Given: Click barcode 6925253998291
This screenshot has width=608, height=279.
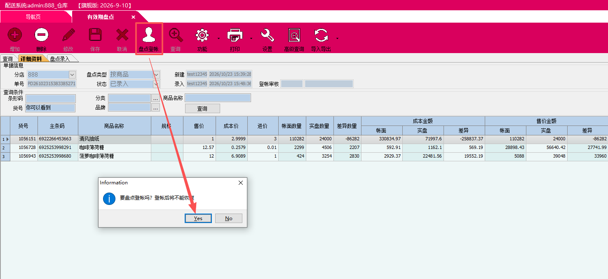Looking at the screenshot, I should click(x=58, y=148).
